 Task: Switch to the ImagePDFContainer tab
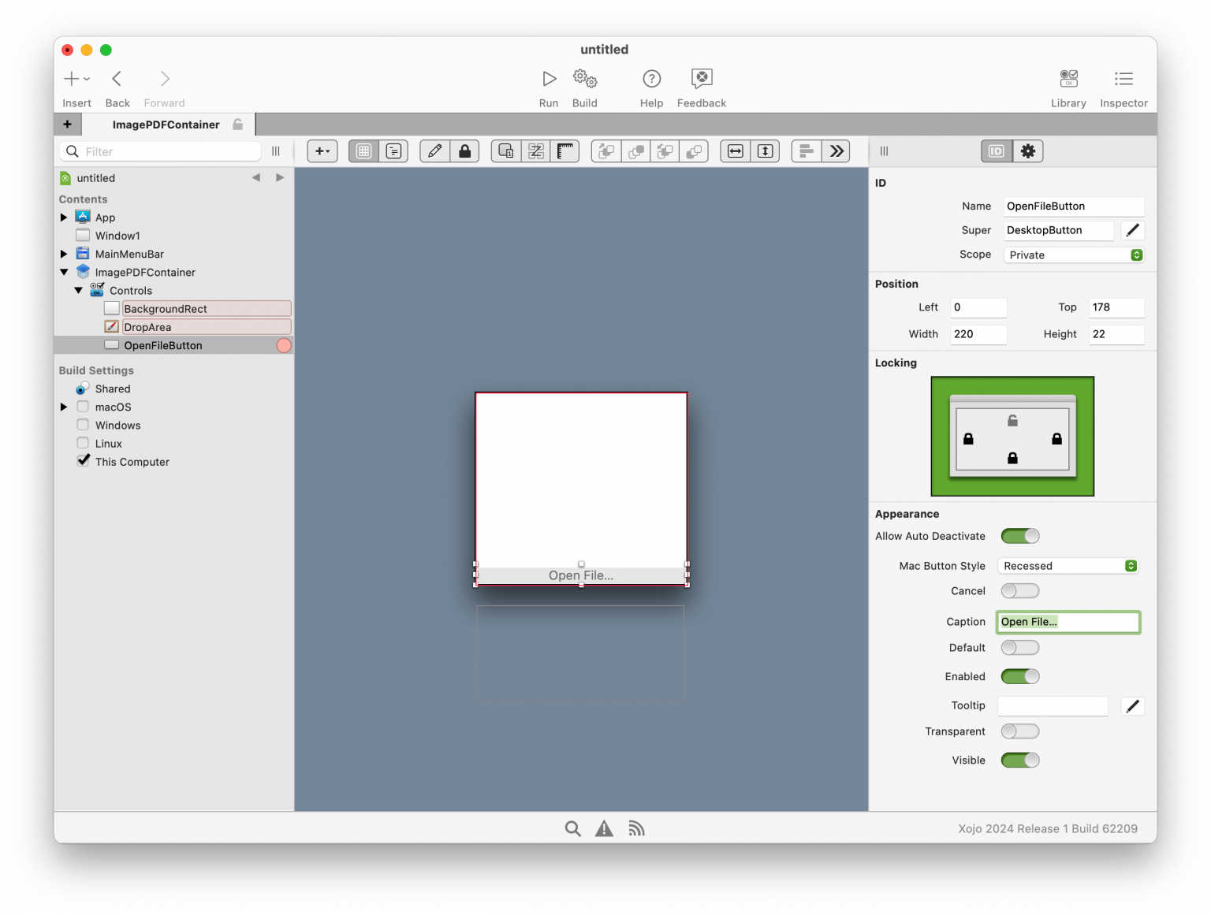click(x=168, y=124)
